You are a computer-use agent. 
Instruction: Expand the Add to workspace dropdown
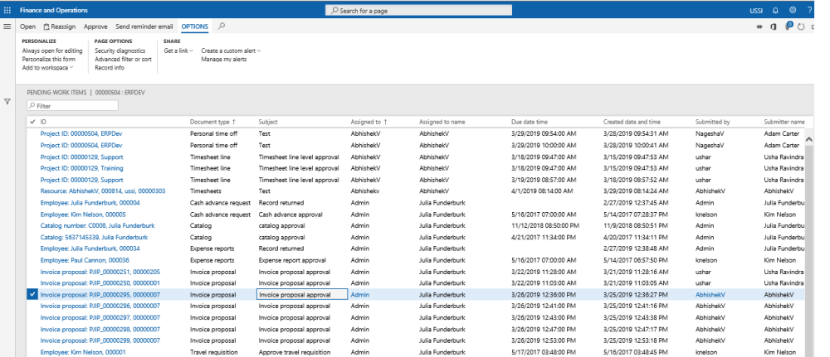click(x=48, y=67)
